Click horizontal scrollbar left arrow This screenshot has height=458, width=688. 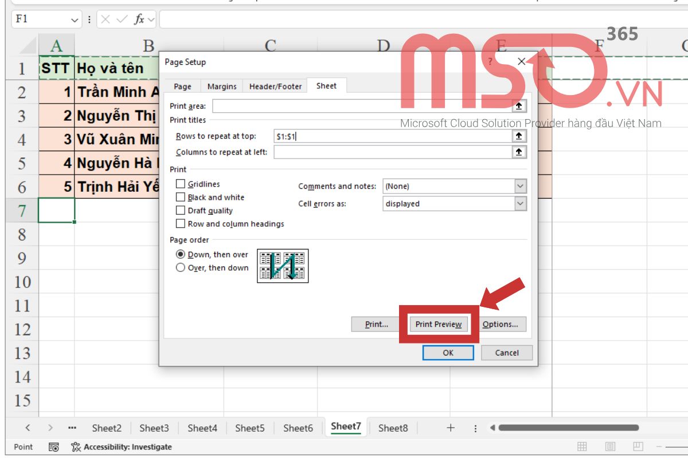tap(491, 428)
